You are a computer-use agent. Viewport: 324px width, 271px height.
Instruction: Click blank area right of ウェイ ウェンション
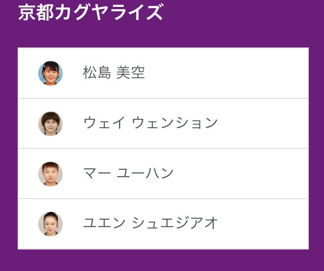pos(265,123)
